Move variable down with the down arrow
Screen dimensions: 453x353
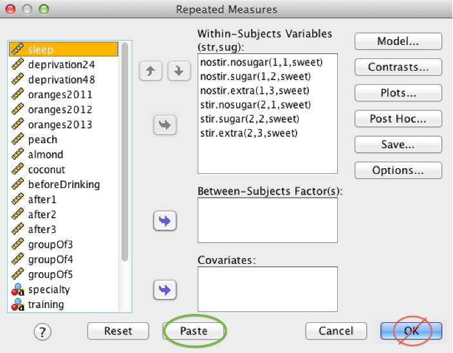tap(179, 71)
